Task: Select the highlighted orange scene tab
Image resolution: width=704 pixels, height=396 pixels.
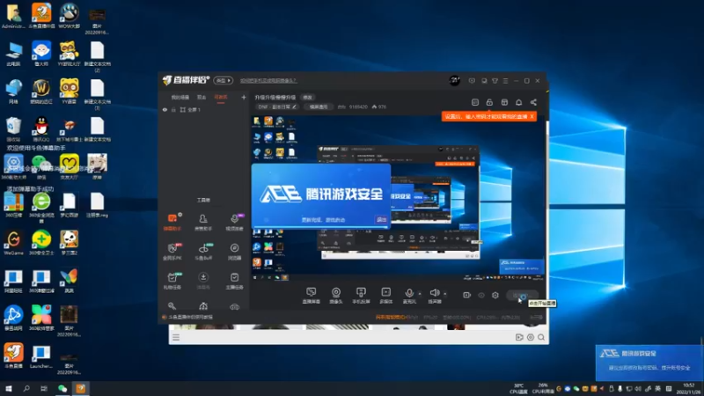Action: (x=221, y=98)
